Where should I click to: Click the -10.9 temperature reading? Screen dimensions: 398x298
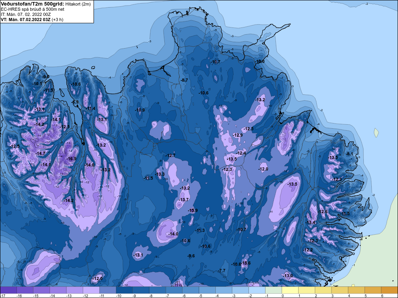pyautogui.click(x=140, y=110)
